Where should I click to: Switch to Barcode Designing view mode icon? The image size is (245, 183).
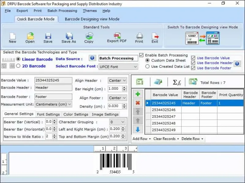coord(202,38)
